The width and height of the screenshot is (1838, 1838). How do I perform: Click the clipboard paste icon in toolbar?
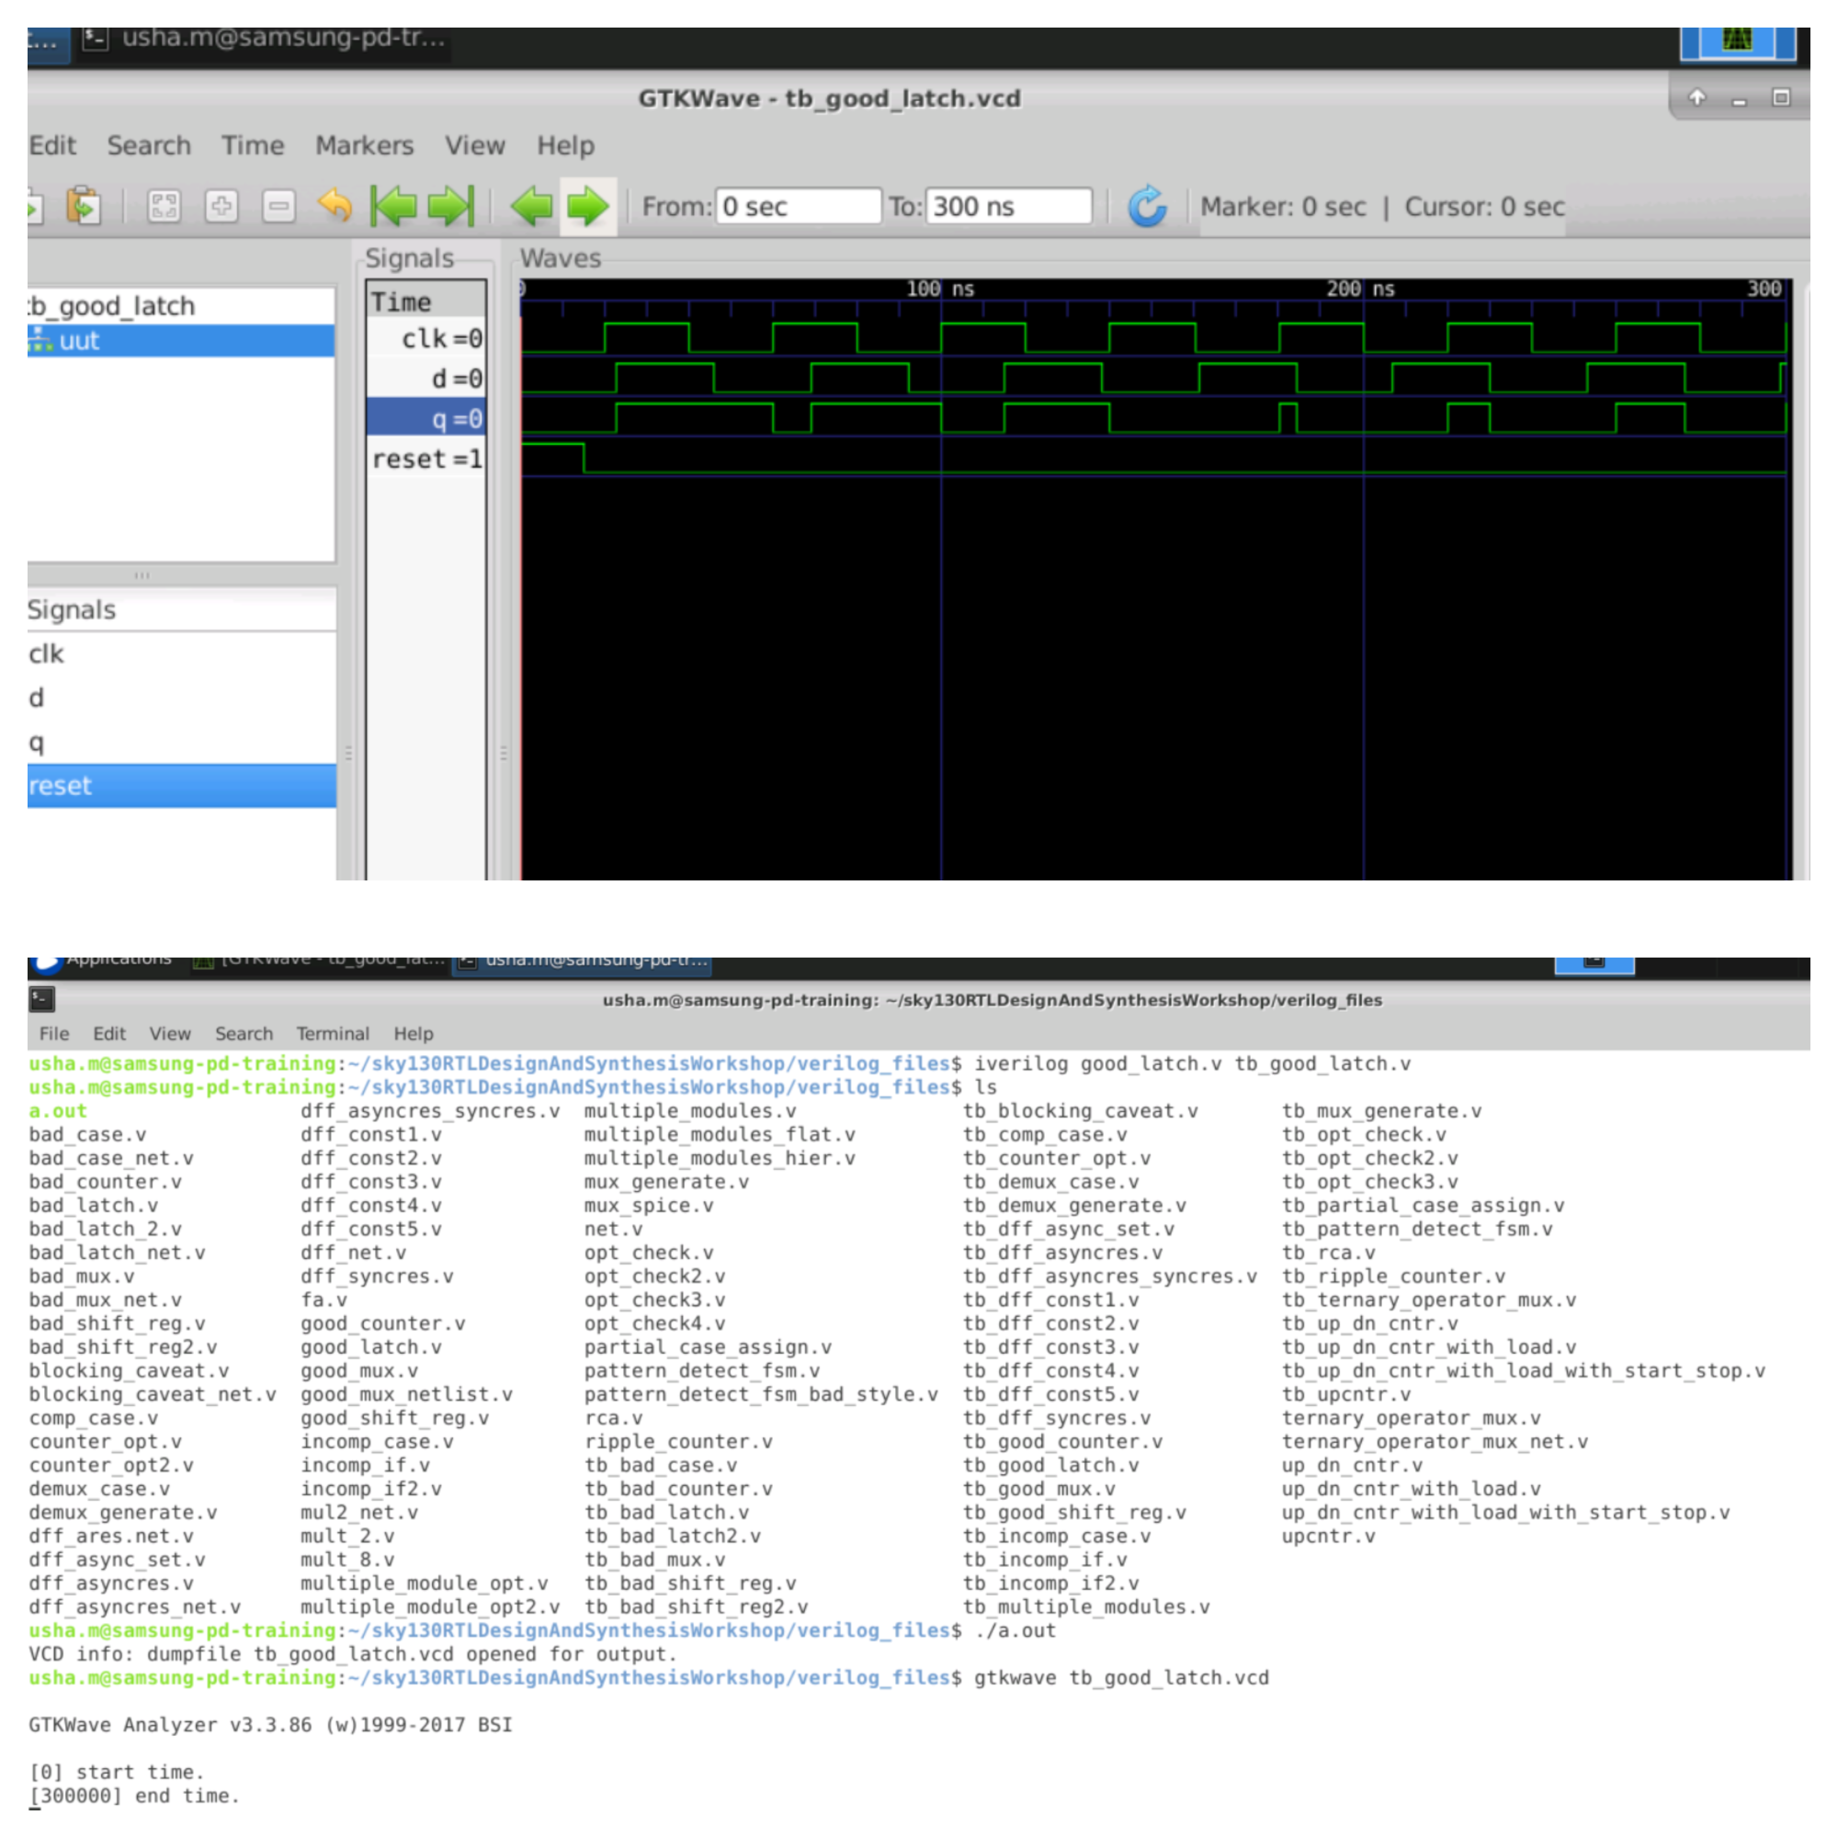click(x=83, y=207)
